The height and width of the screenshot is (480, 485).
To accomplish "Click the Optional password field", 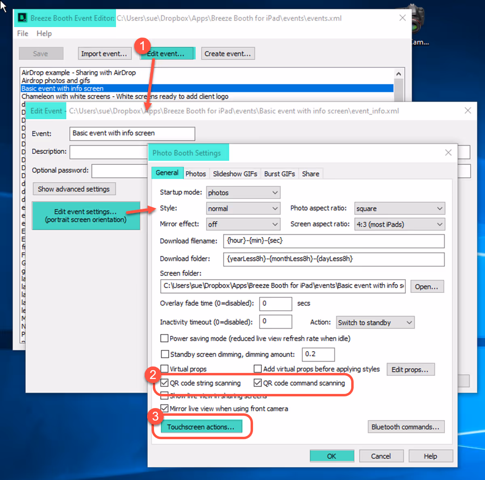I will (x=120, y=171).
